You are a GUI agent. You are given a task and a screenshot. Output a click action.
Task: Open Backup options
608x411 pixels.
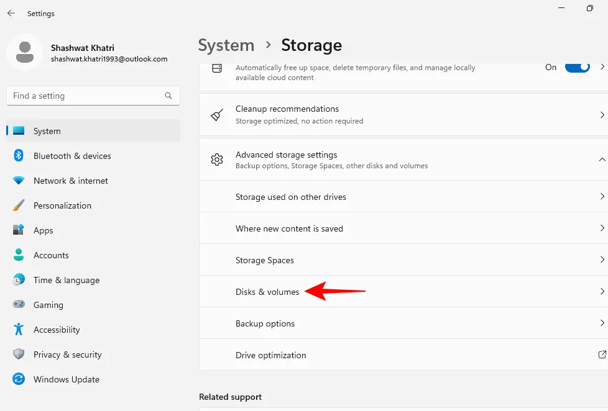[403, 323]
